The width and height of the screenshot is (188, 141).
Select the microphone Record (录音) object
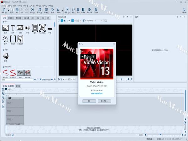[6, 56]
